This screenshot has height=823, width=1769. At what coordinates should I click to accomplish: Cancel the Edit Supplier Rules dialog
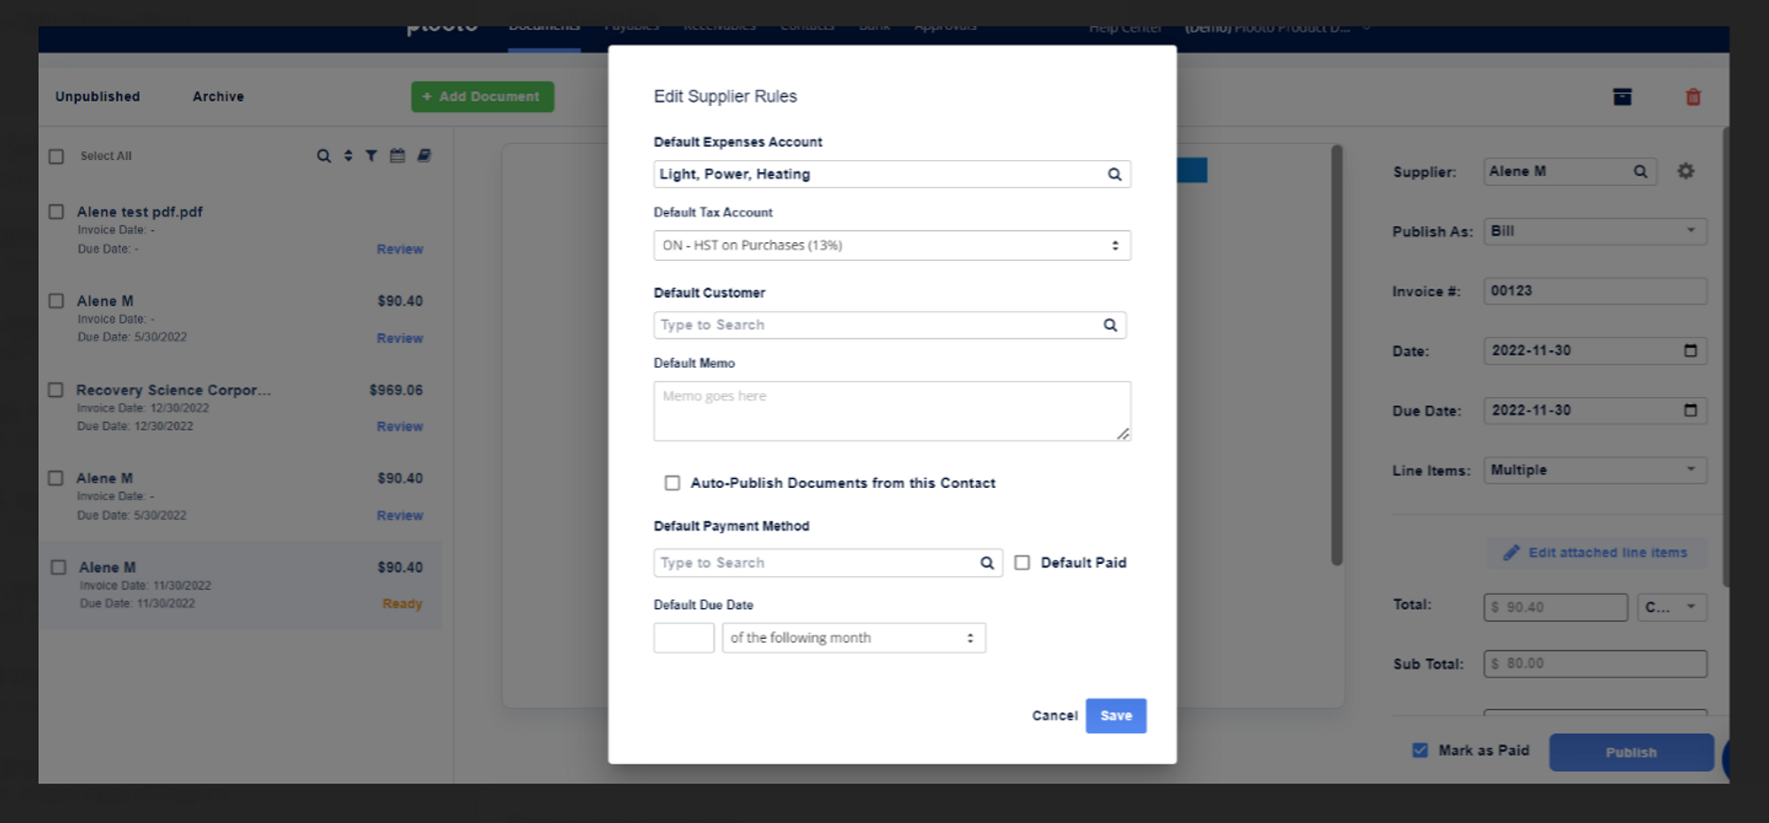click(x=1054, y=716)
